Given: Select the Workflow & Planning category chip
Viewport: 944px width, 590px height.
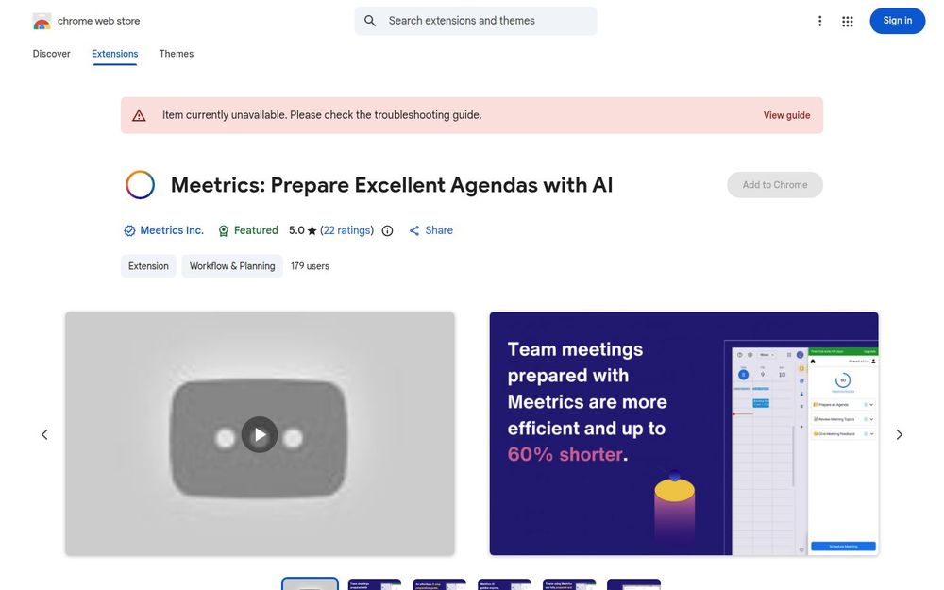Looking at the screenshot, I should [x=232, y=266].
